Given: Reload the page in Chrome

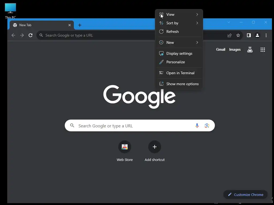Looking at the screenshot, I should coord(31,36).
